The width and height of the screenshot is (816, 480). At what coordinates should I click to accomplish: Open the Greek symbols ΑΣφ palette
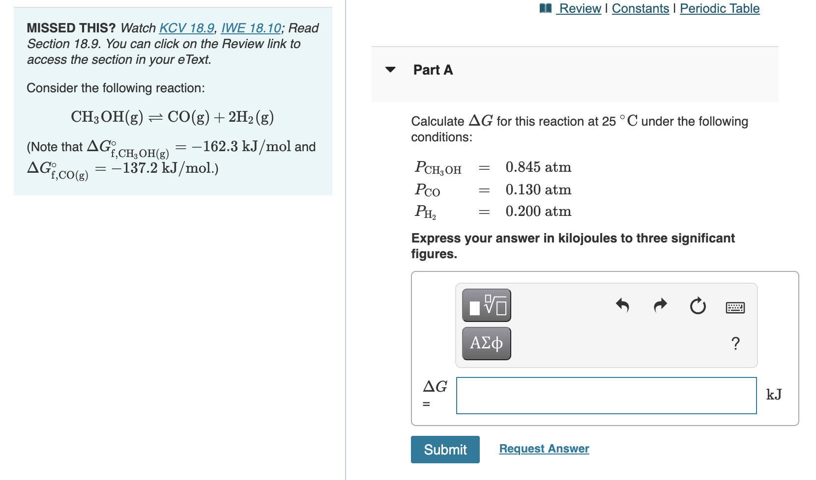(486, 344)
